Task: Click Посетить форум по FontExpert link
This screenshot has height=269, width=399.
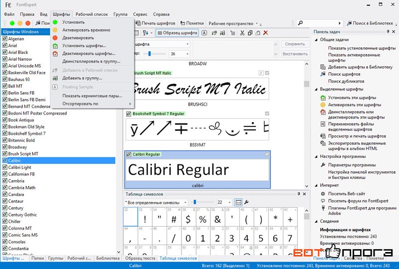Action: coord(358,201)
